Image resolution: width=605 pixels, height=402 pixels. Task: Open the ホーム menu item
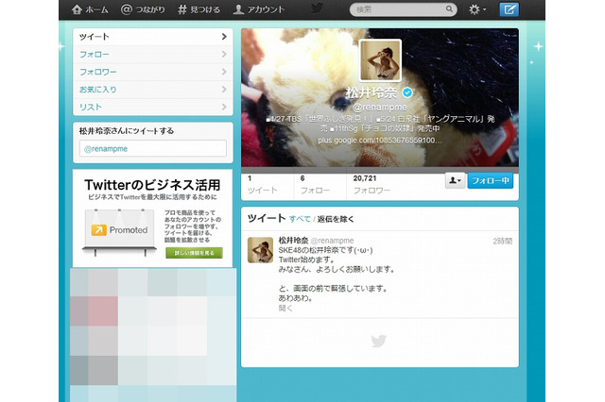click(x=90, y=9)
